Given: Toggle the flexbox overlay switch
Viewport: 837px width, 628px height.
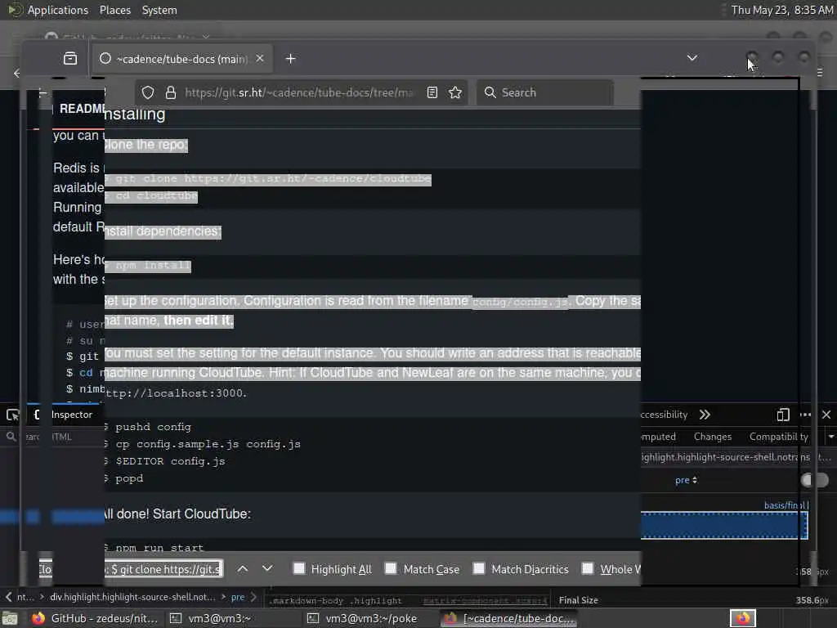Looking at the screenshot, I should point(815,480).
